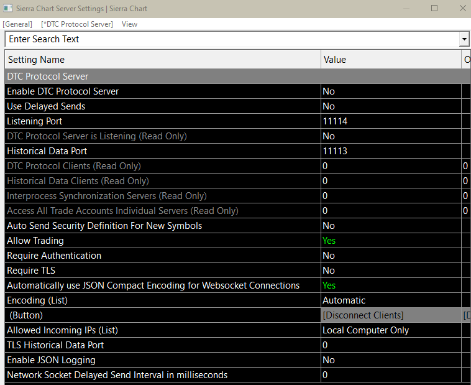Click the Sierra Chart title bar icon
471x385 pixels.
pyautogui.click(x=8, y=9)
